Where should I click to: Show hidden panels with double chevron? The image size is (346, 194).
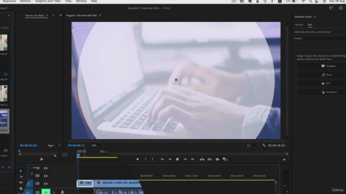click(x=61, y=16)
